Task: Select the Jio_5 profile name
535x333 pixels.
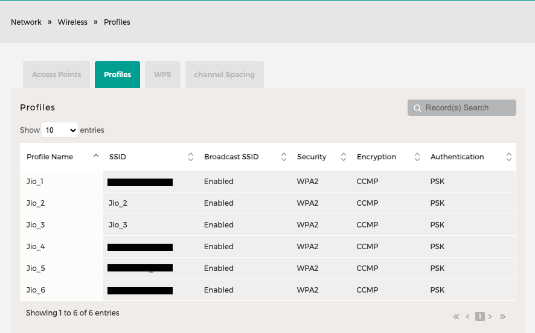Action: (x=36, y=268)
